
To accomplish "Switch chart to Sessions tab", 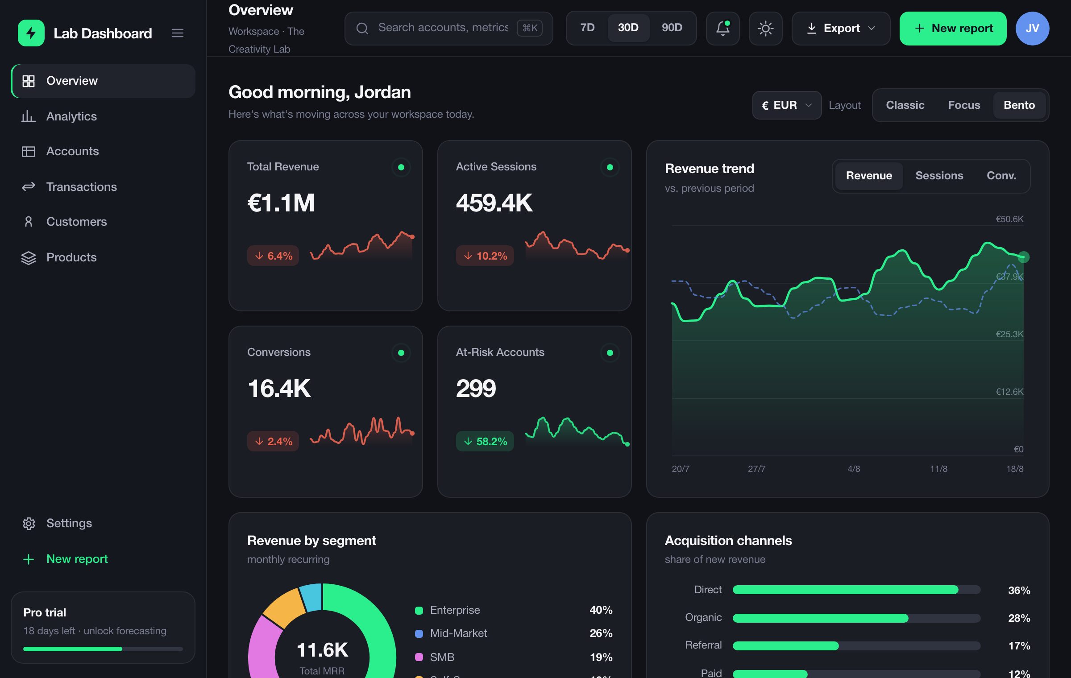I will pos(939,176).
